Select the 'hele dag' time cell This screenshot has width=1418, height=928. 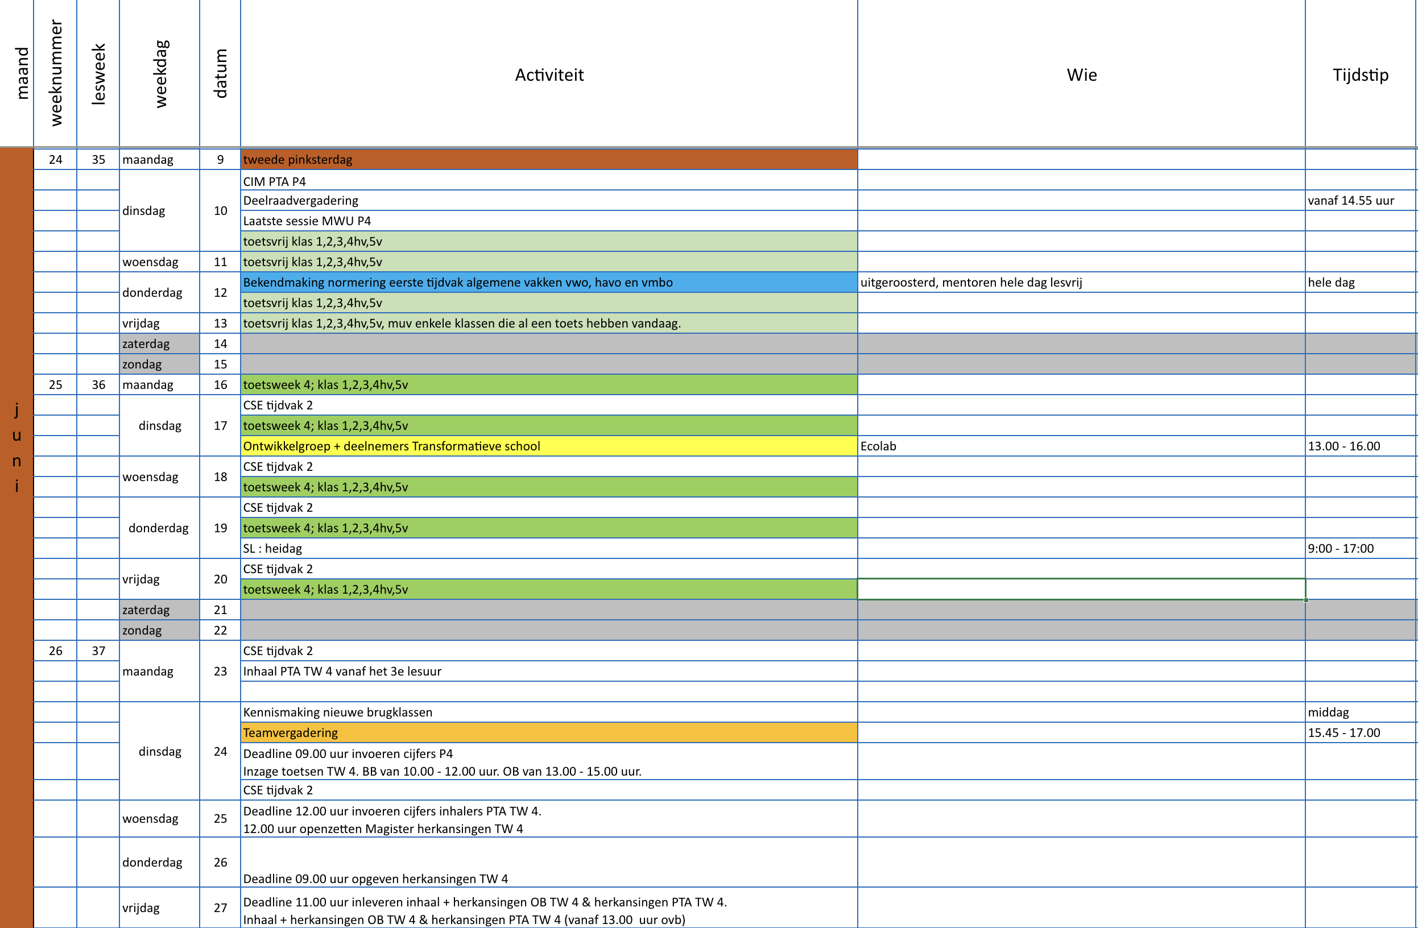(1361, 283)
